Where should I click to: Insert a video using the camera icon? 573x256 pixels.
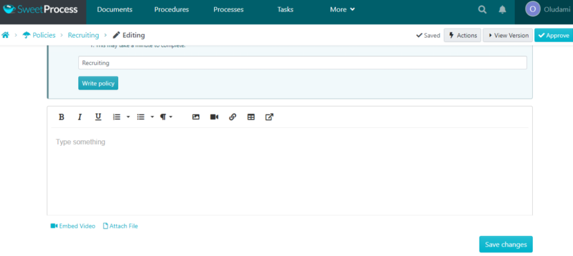click(214, 117)
